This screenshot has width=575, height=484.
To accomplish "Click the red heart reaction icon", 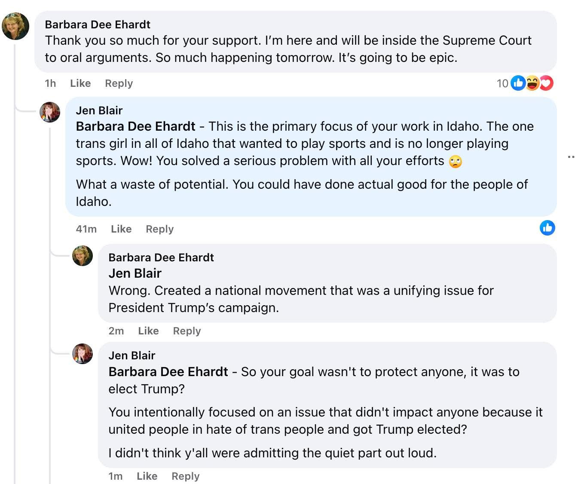I will tap(546, 83).
